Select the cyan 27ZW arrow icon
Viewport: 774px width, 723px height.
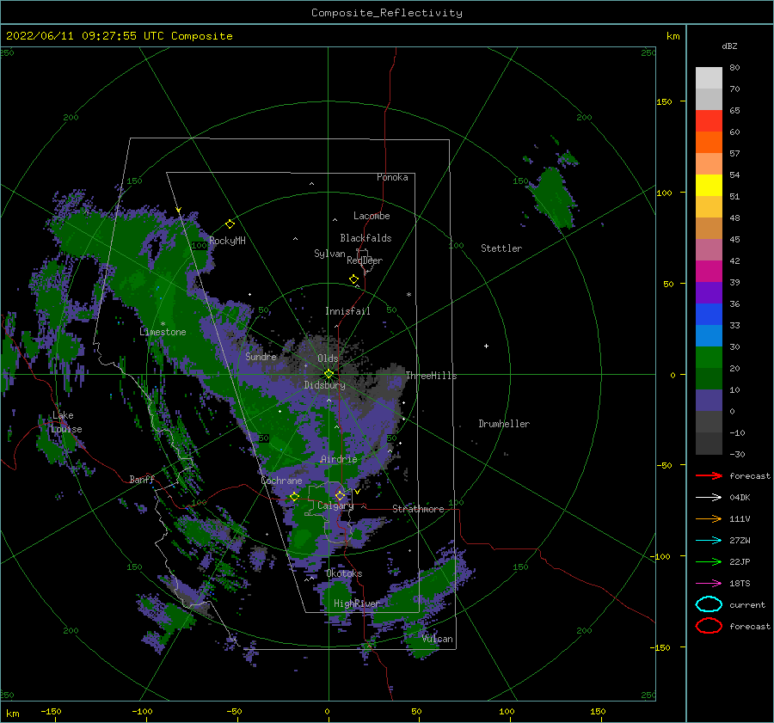709,541
